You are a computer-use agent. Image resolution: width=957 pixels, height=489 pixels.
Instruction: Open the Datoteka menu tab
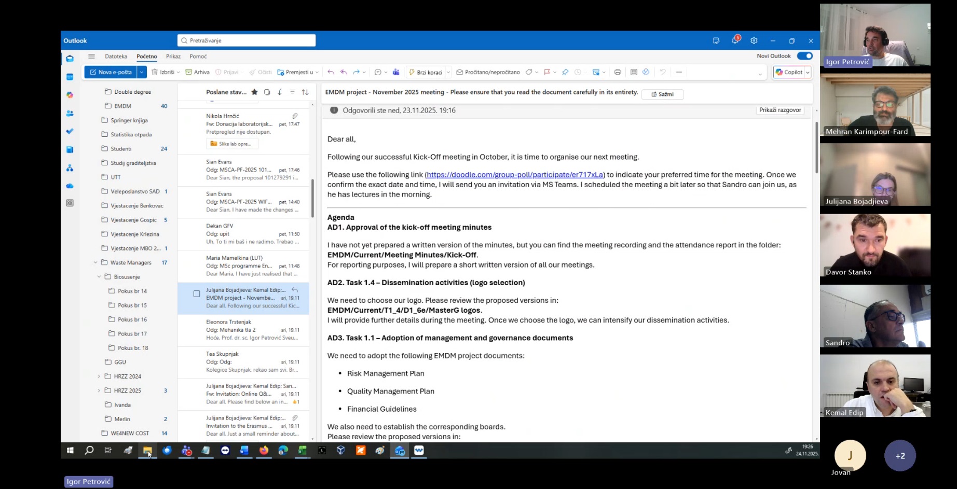[116, 57]
